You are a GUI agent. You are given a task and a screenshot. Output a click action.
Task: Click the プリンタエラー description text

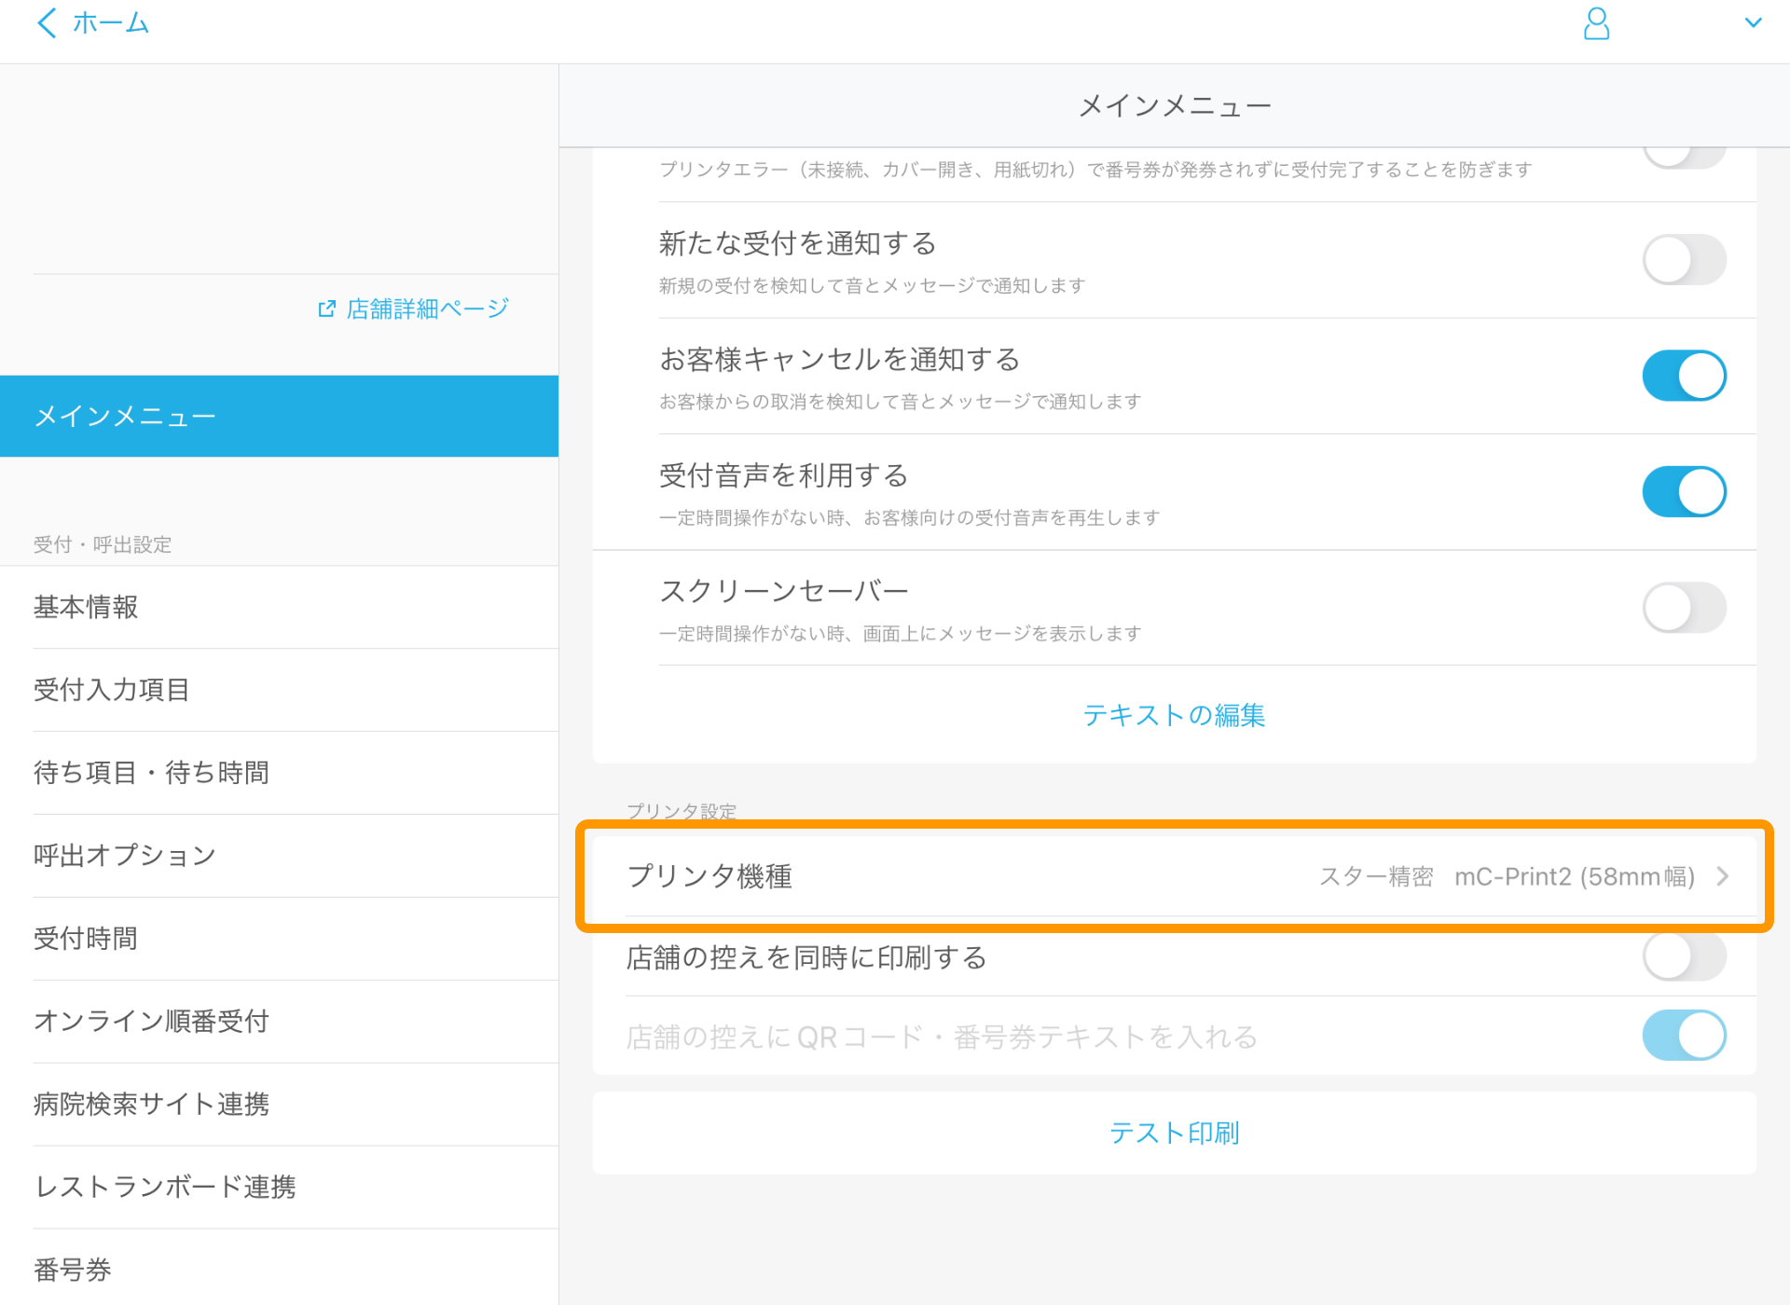1095,170
